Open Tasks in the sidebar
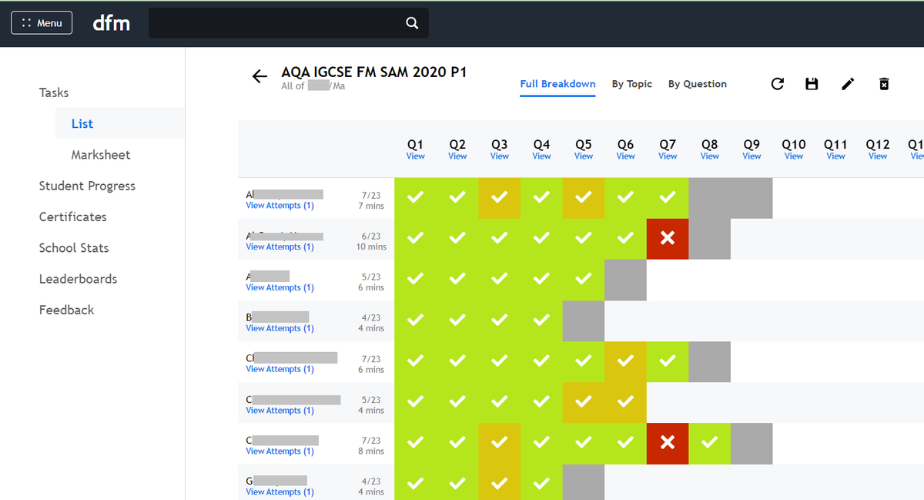The width and height of the screenshot is (924, 500). tap(54, 92)
